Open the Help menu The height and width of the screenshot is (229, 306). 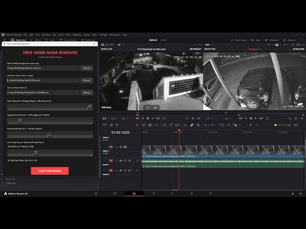pyautogui.click(x=125, y=34)
